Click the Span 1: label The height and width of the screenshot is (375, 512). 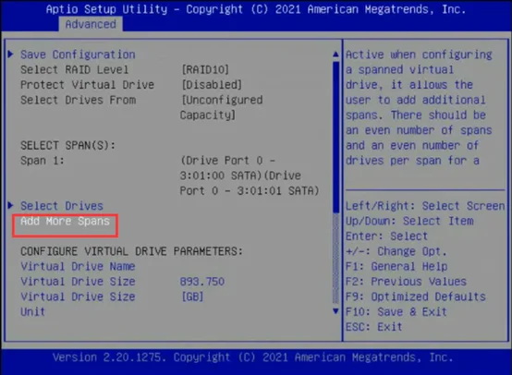43,161
